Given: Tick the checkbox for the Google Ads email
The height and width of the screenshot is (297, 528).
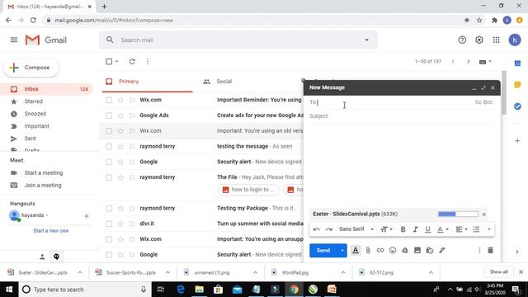Looking at the screenshot, I should click(x=109, y=115).
